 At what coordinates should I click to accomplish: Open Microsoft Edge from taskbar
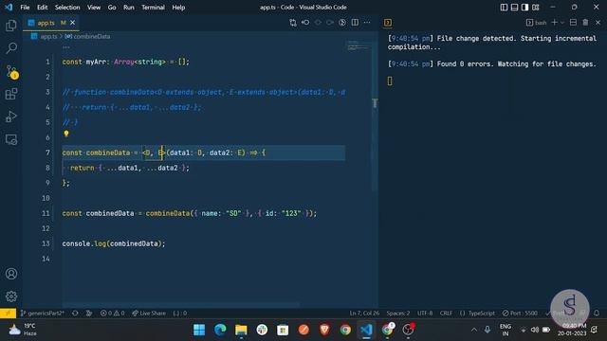pos(220,330)
